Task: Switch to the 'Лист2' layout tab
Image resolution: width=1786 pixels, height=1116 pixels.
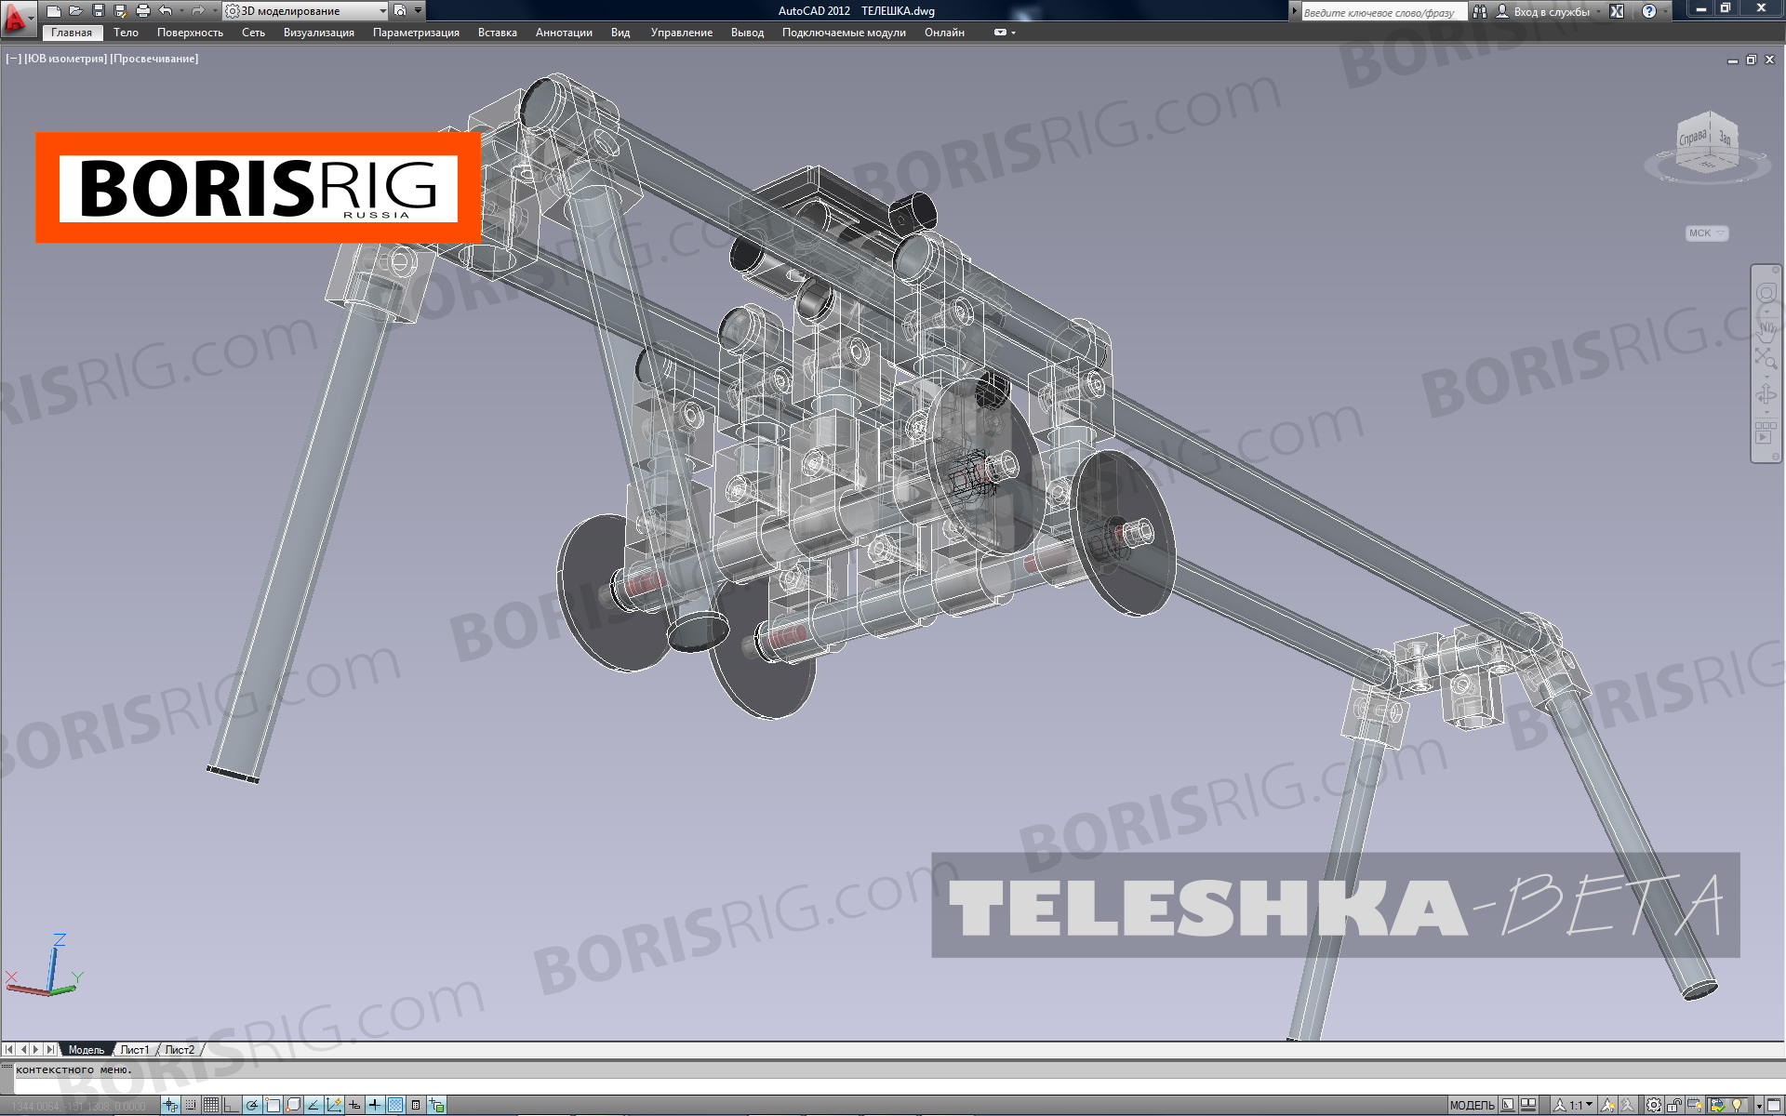Action: (180, 1050)
